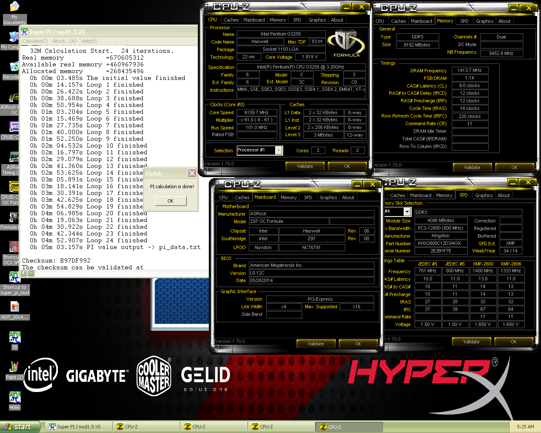
Task: Select Mainboard tab in CPU window
Action: point(254,20)
